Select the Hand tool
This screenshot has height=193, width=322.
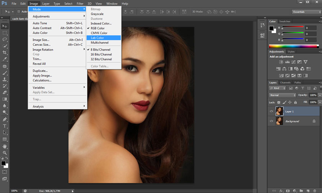point(5,146)
